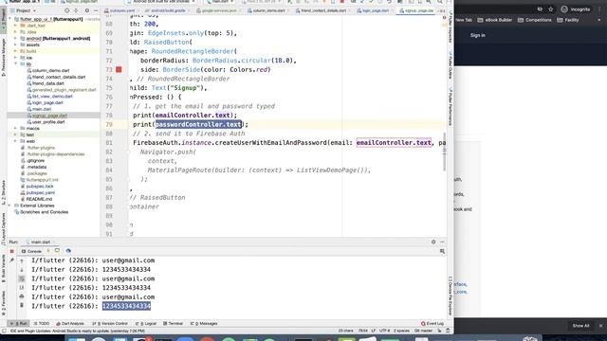This screenshot has height=341, width=607.
Task: Open Project panel settings gear
Action: pos(86,10)
